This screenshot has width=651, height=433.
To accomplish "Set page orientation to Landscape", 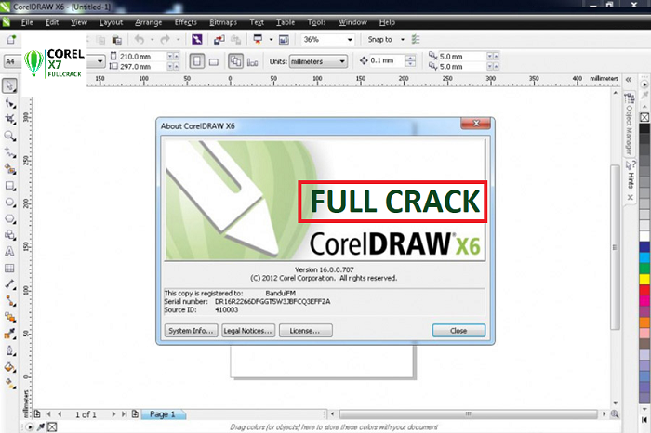I will click(x=214, y=62).
